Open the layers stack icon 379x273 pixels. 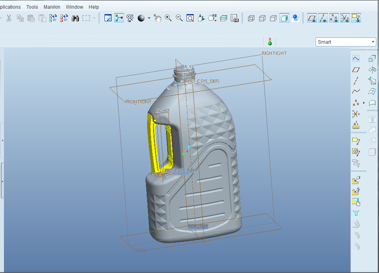click(223, 18)
